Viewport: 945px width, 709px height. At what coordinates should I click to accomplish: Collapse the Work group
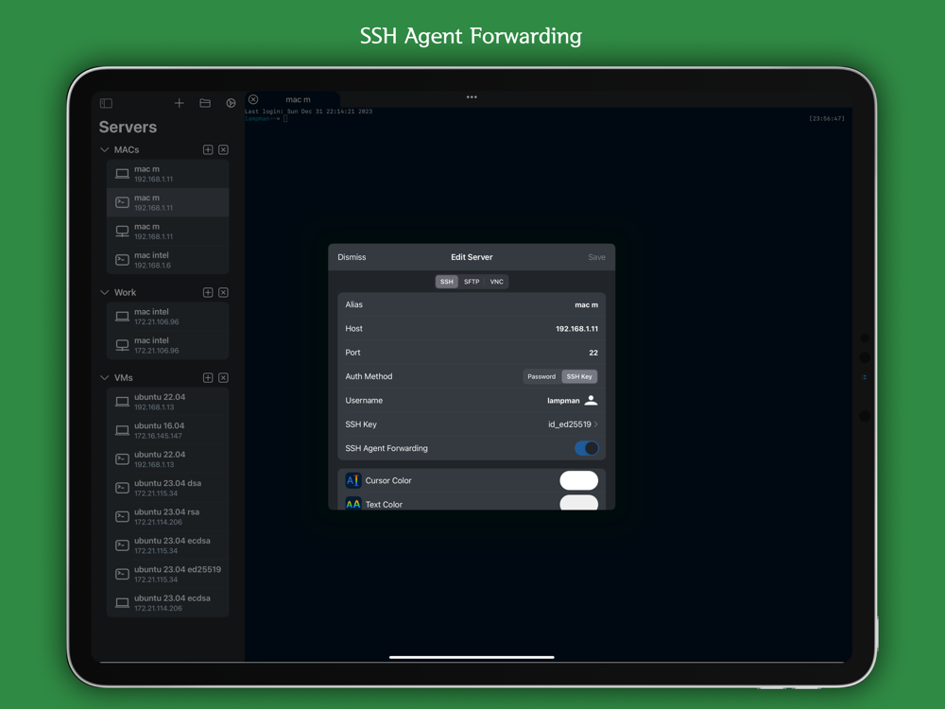pyautogui.click(x=104, y=292)
